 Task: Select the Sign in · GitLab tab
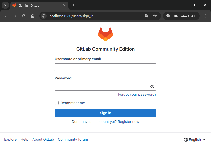[x=39, y=5]
